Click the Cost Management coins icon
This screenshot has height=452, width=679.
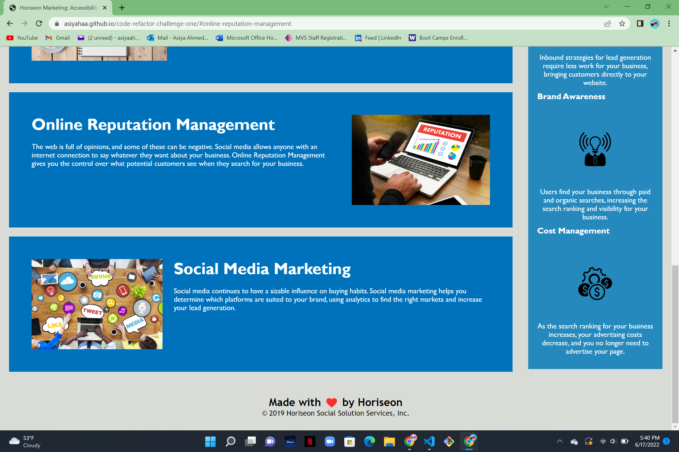coord(595,283)
